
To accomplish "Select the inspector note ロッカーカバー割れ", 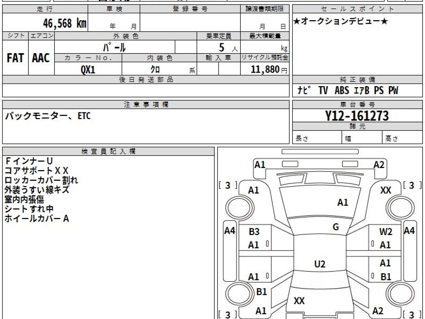I will tap(41, 180).
